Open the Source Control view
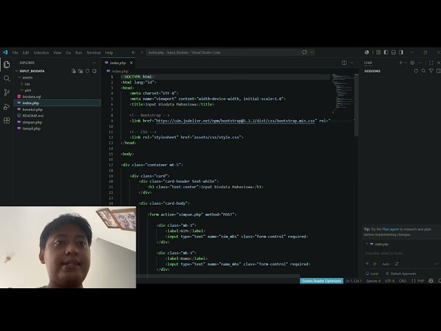Screen dimensions: 441x331 coord(7,92)
